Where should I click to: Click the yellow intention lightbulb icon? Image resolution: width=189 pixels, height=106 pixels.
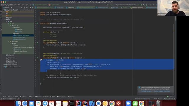(42, 60)
